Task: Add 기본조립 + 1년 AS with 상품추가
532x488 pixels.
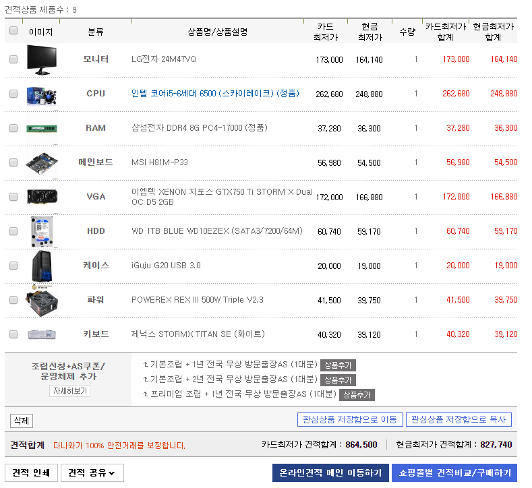Action: coord(338,365)
